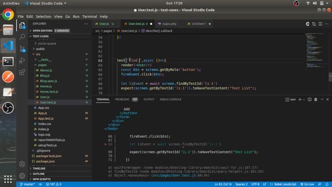Split the editor right

point(321,24)
